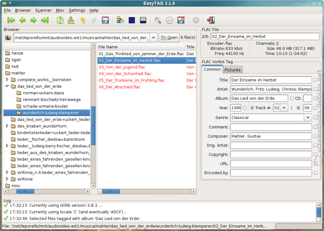Toggle apply-to-all button next to Year
Image resolution: width=324 pixels, height=231 pixels.
pyautogui.click(x=245, y=108)
